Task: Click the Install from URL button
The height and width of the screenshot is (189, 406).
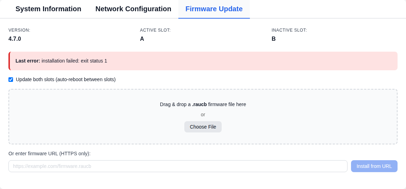Action: point(374,166)
